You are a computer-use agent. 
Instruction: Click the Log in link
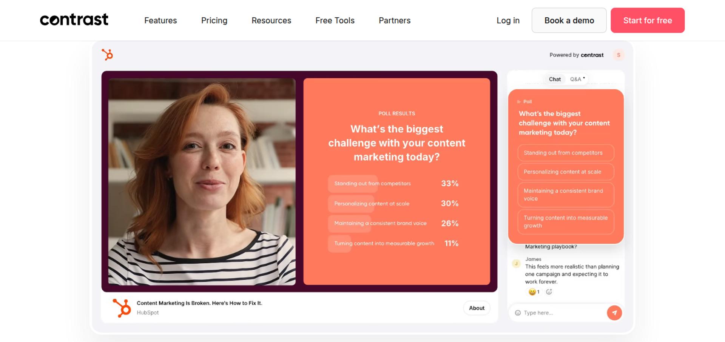tap(508, 20)
